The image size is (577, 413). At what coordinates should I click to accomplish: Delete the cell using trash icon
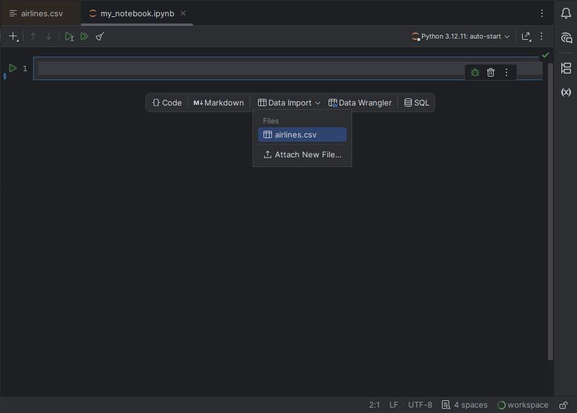490,72
